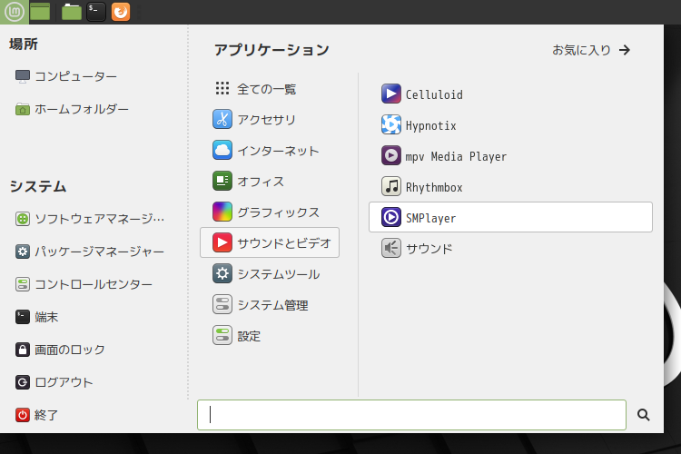
Task: Choose the グラフィックス category
Action: (270, 212)
